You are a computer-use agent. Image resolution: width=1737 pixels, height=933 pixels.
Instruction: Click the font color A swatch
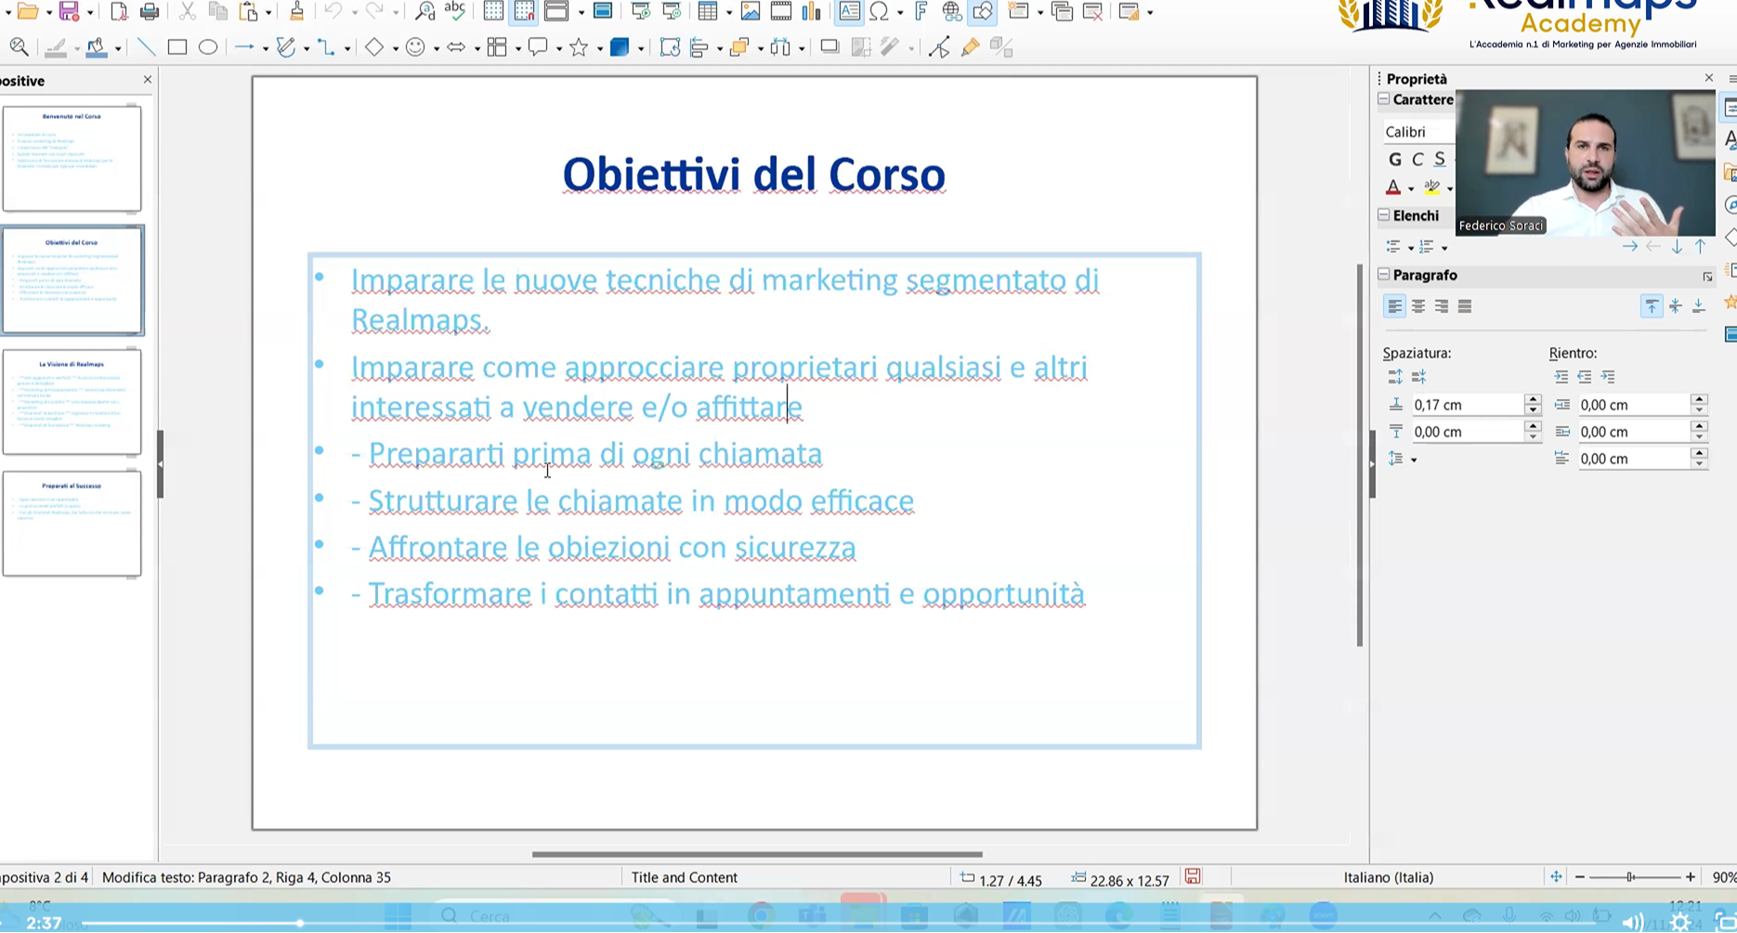click(1393, 188)
